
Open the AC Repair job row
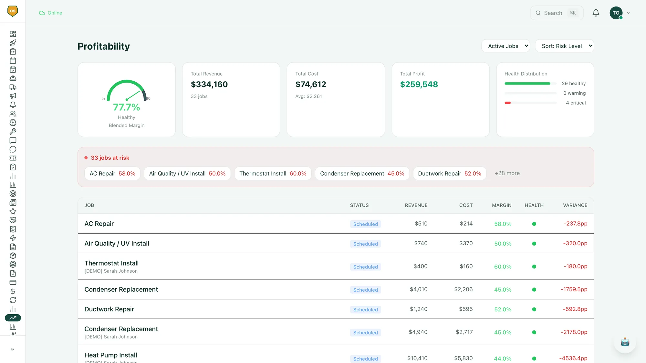[x=336, y=224]
